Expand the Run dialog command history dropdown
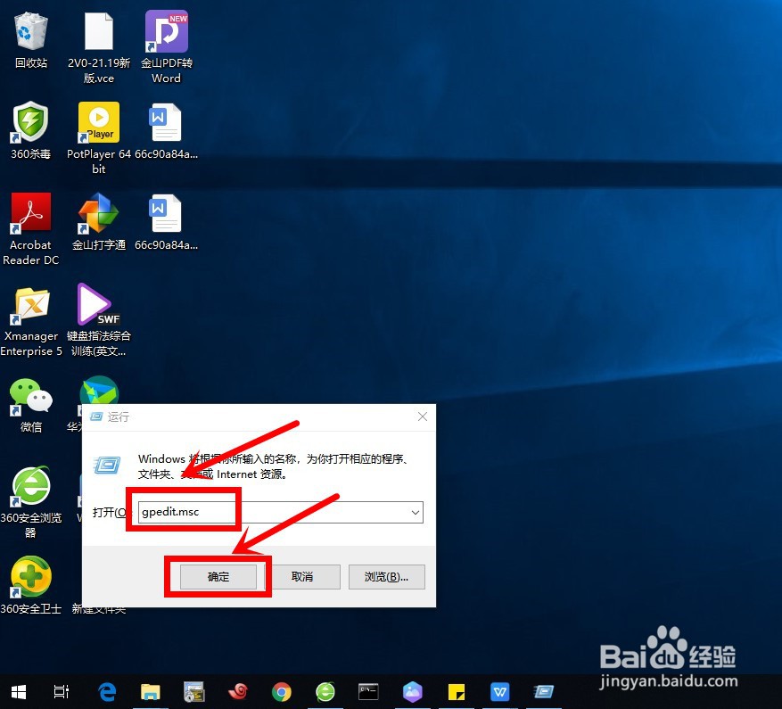The image size is (782, 709). 415,513
